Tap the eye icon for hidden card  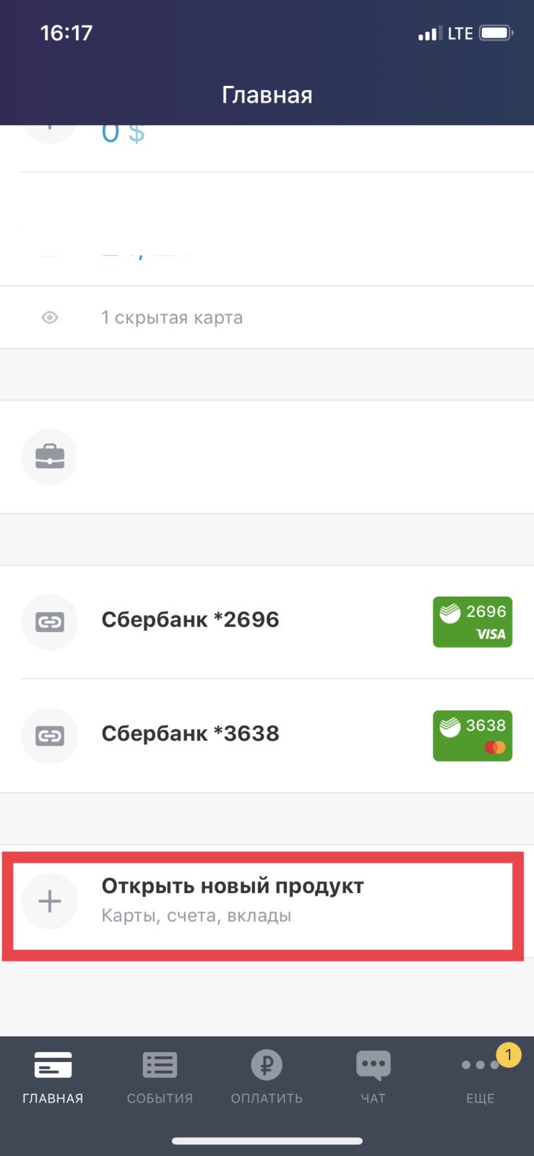tap(50, 317)
